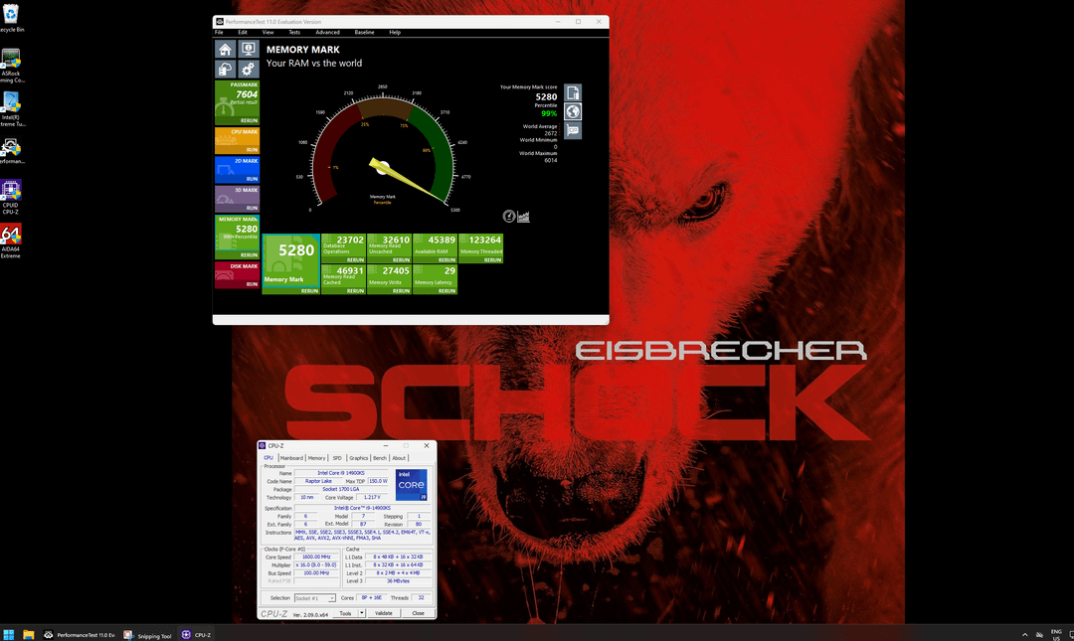Switch to gauge view icon
Screen dimensions: 1074x641
pos(509,217)
